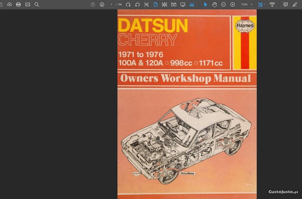Rotate the page clockwise

pyautogui.click(x=128, y=4)
